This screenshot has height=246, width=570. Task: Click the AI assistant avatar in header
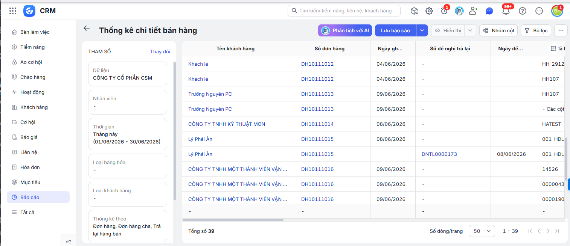(459, 11)
